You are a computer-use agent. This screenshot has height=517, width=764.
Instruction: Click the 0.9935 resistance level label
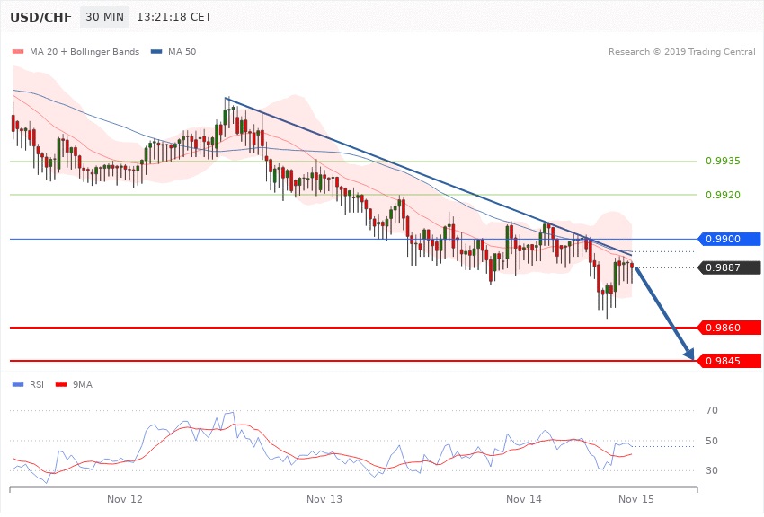(723, 162)
